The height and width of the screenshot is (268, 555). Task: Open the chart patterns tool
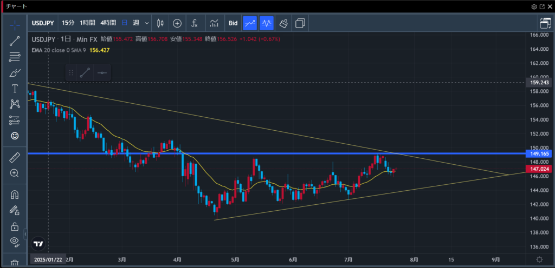(15, 104)
